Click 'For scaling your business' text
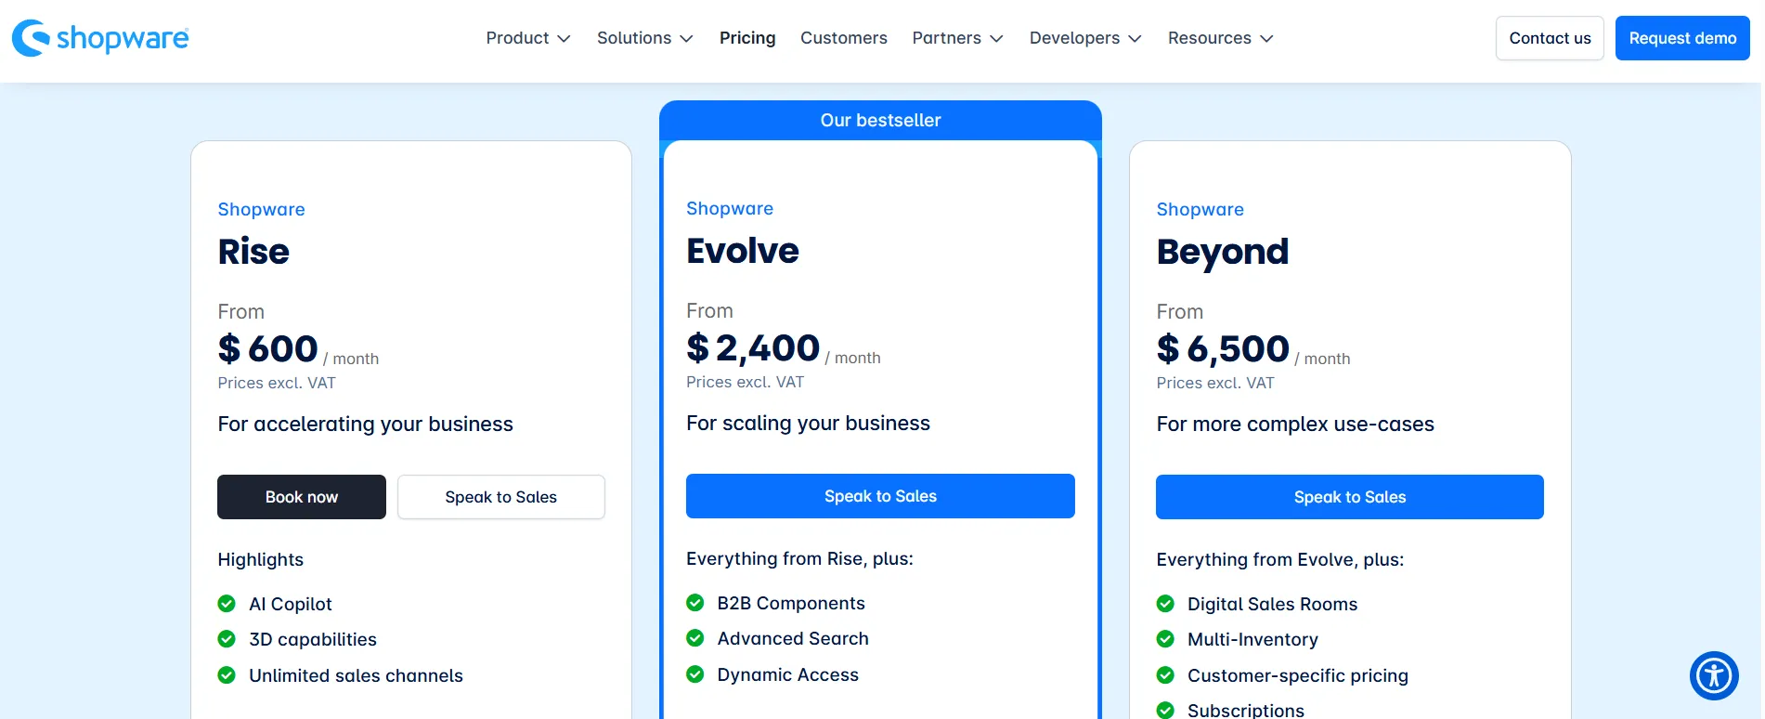 (808, 424)
